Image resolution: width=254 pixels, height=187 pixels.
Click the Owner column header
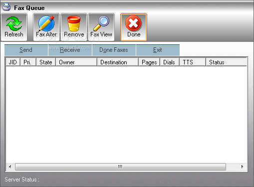[76, 62]
